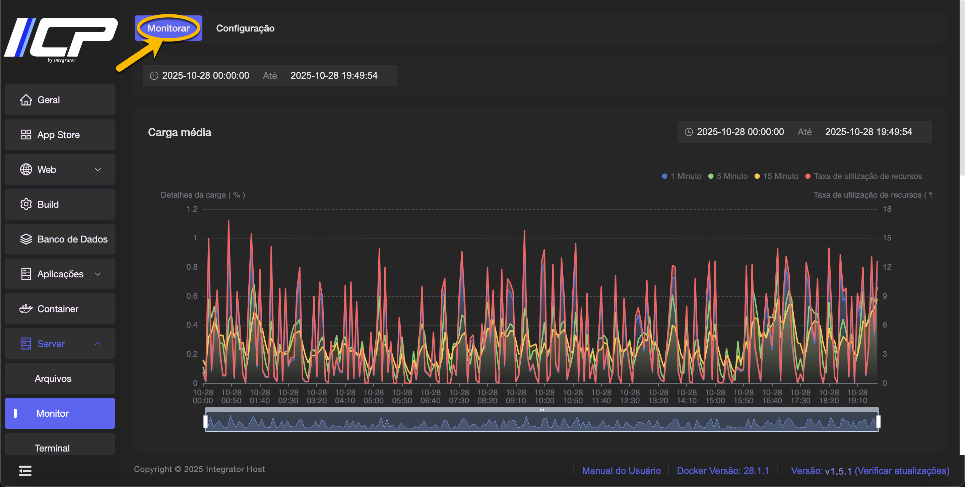This screenshot has width=965, height=487.
Task: Expand the Web submenu chevron
Action: pos(98,169)
